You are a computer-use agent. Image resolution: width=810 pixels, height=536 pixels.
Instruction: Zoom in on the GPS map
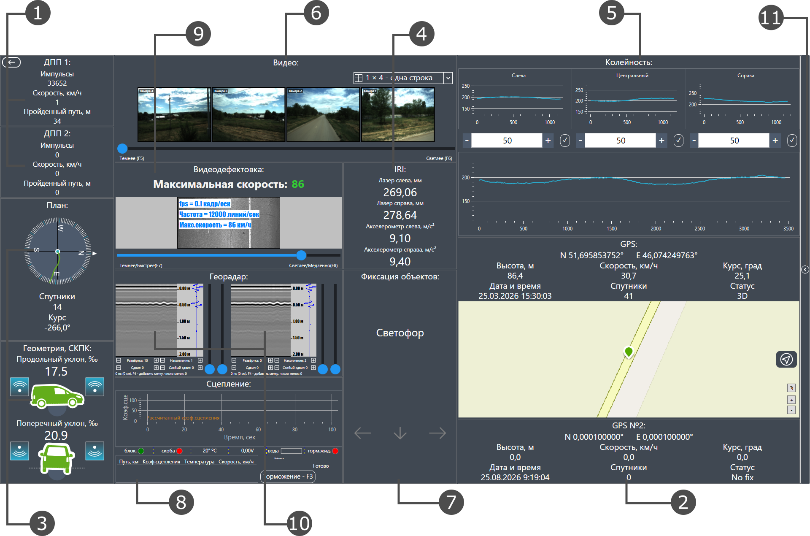(791, 400)
